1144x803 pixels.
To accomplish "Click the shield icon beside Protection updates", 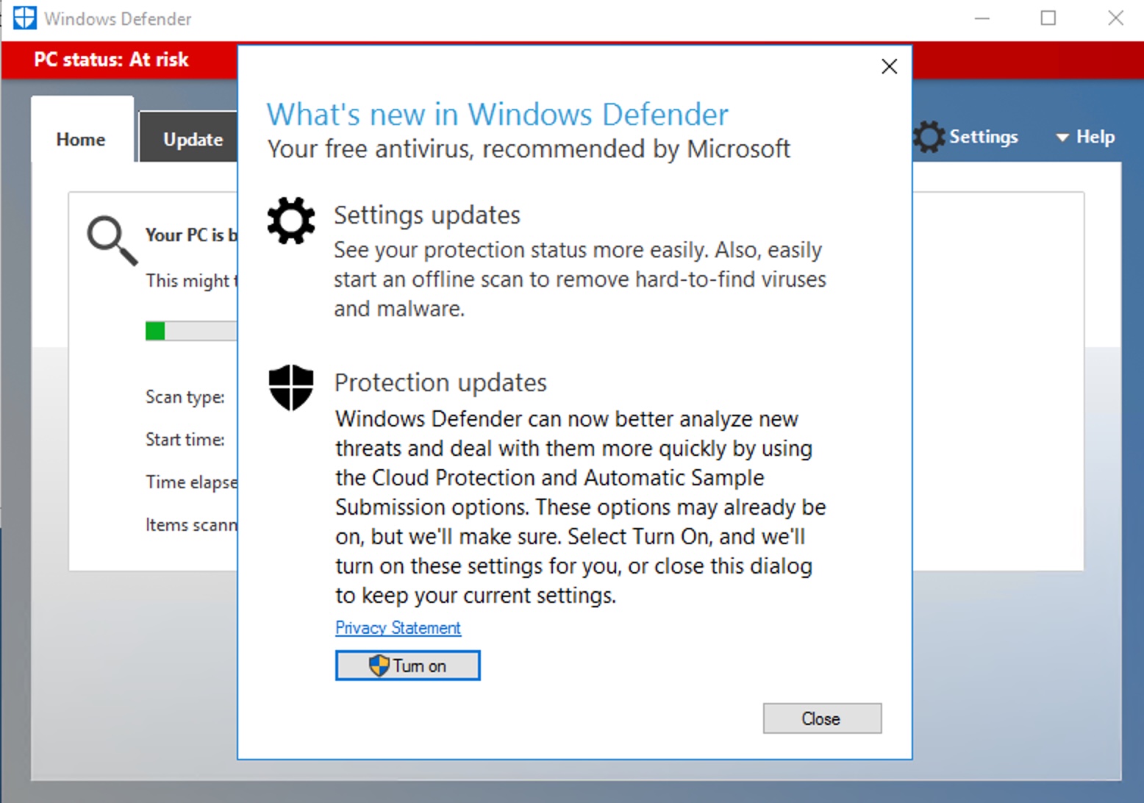I will tap(291, 387).
